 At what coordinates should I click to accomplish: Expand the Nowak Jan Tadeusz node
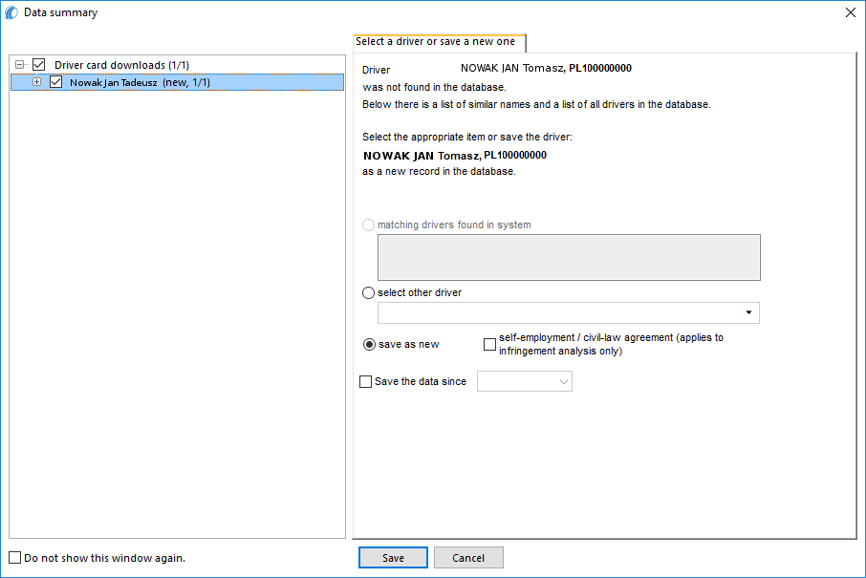(x=36, y=82)
